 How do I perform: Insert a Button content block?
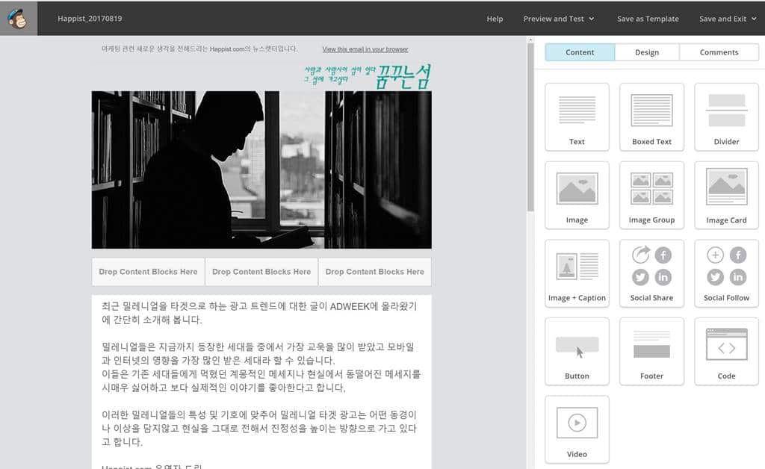tap(577, 351)
